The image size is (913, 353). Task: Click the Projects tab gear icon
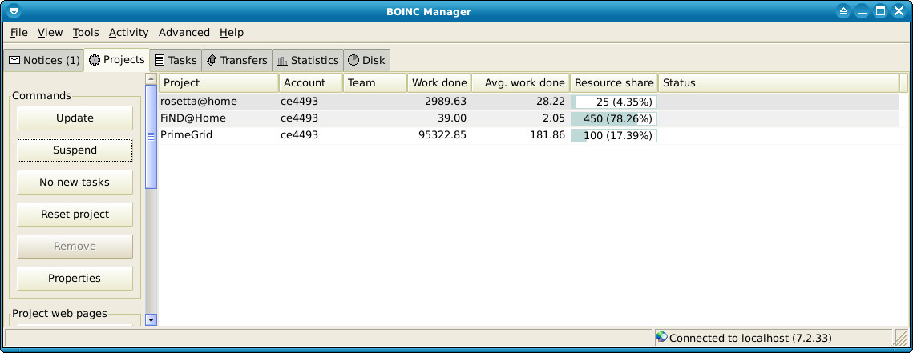[x=95, y=60]
